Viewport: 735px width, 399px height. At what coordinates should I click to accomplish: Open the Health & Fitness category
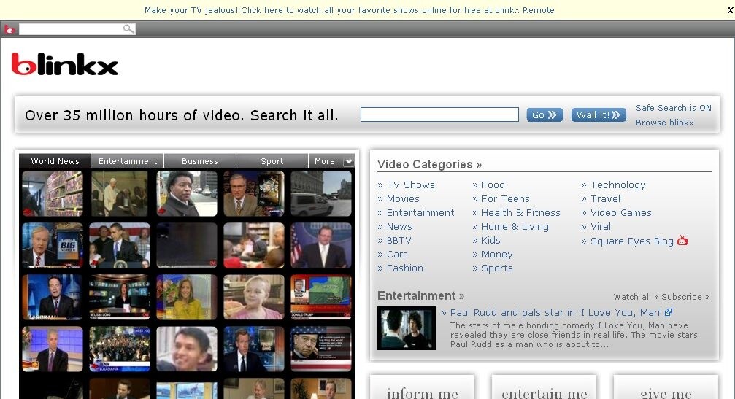[x=521, y=212]
